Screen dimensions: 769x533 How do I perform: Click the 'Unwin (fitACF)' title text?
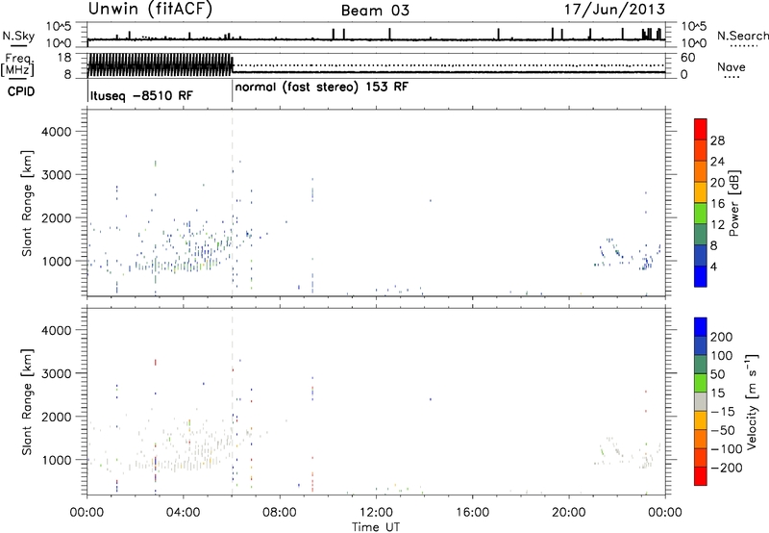coord(150,10)
